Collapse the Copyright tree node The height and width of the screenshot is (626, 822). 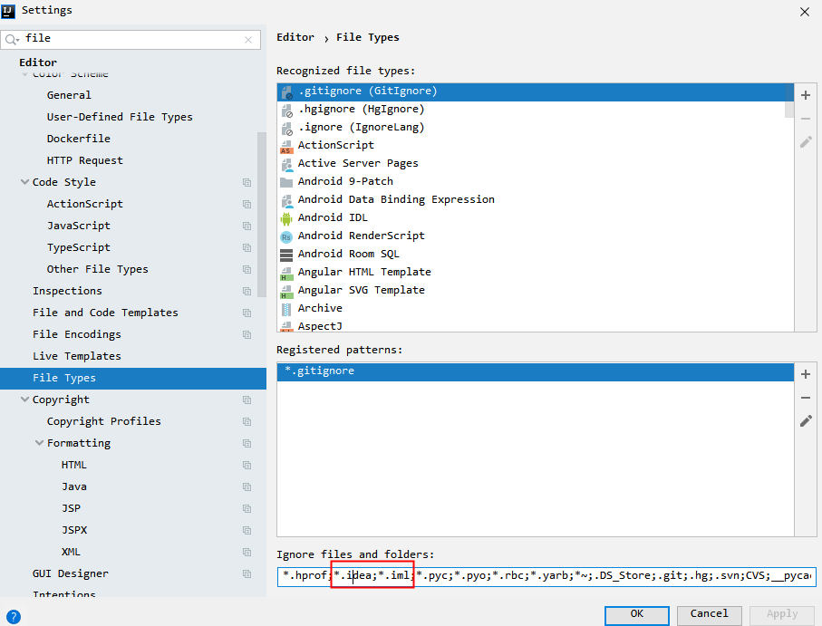(x=24, y=400)
